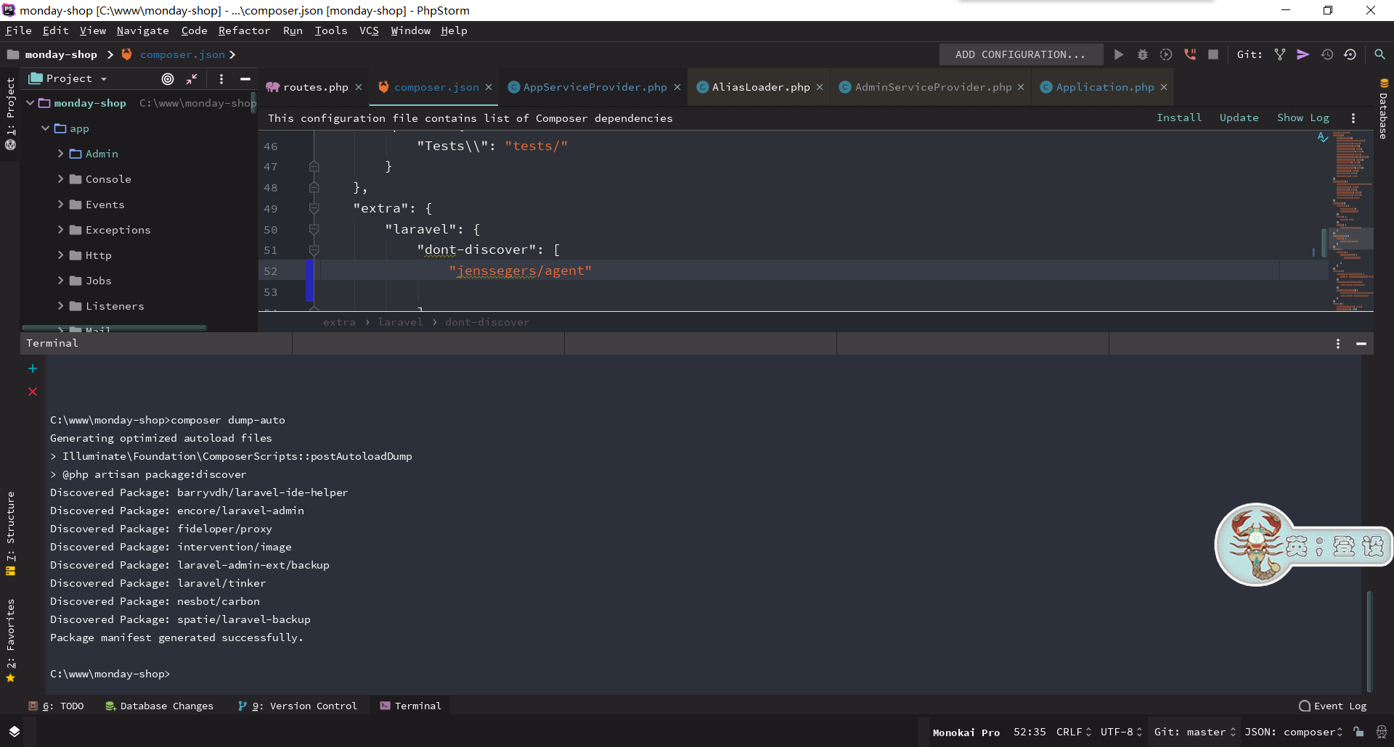The image size is (1394, 747).
Task: Click dont-discover in editor breadcrumb
Action: coord(487,322)
